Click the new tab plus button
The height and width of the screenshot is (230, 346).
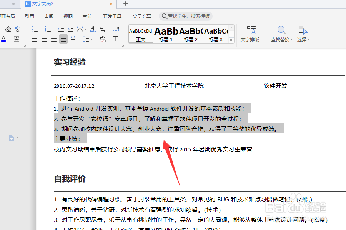coord(126,3)
